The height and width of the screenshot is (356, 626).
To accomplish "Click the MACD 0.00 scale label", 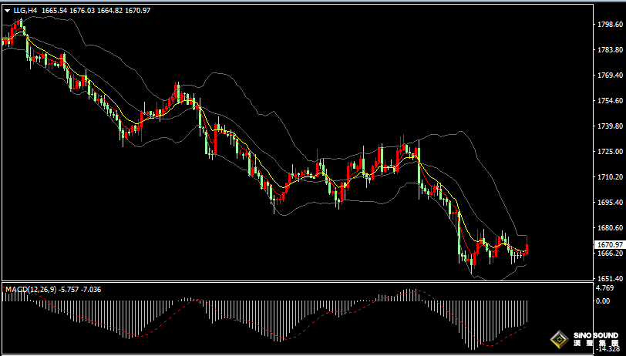I will point(603,301).
